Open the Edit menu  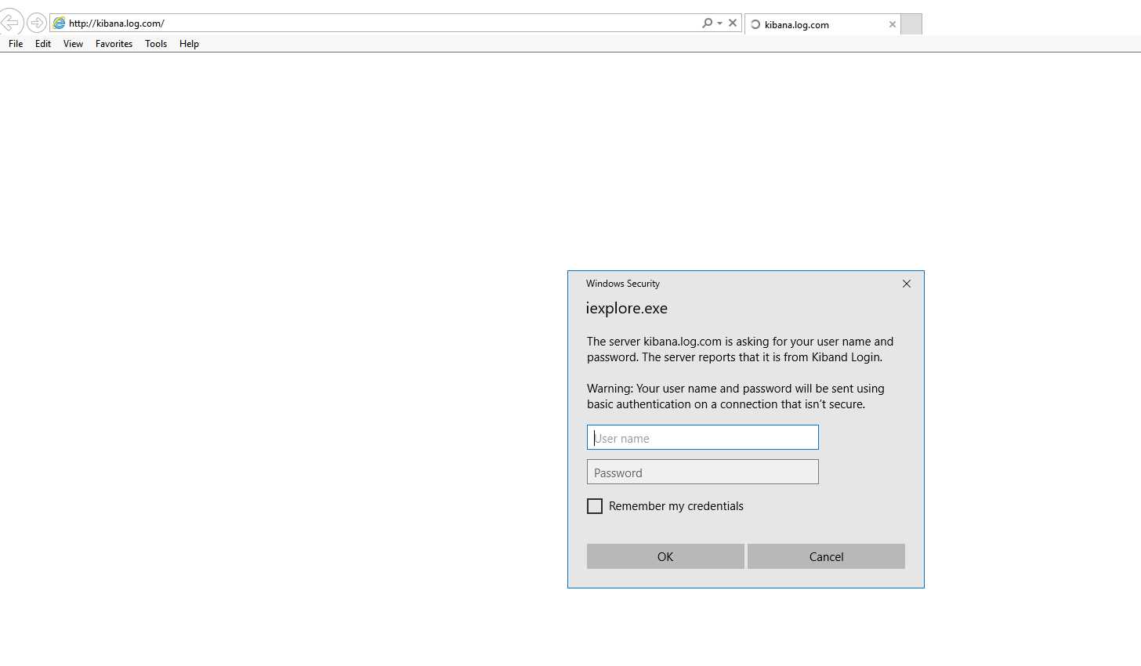pos(43,44)
